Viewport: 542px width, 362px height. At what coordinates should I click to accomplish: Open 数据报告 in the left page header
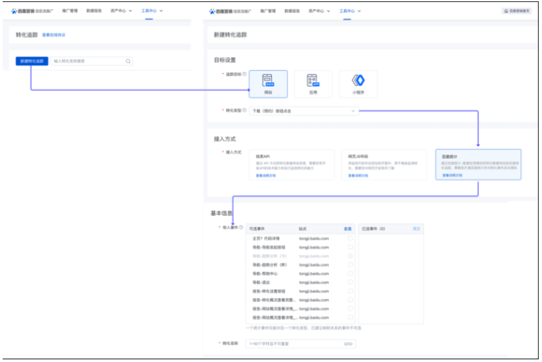pos(94,11)
